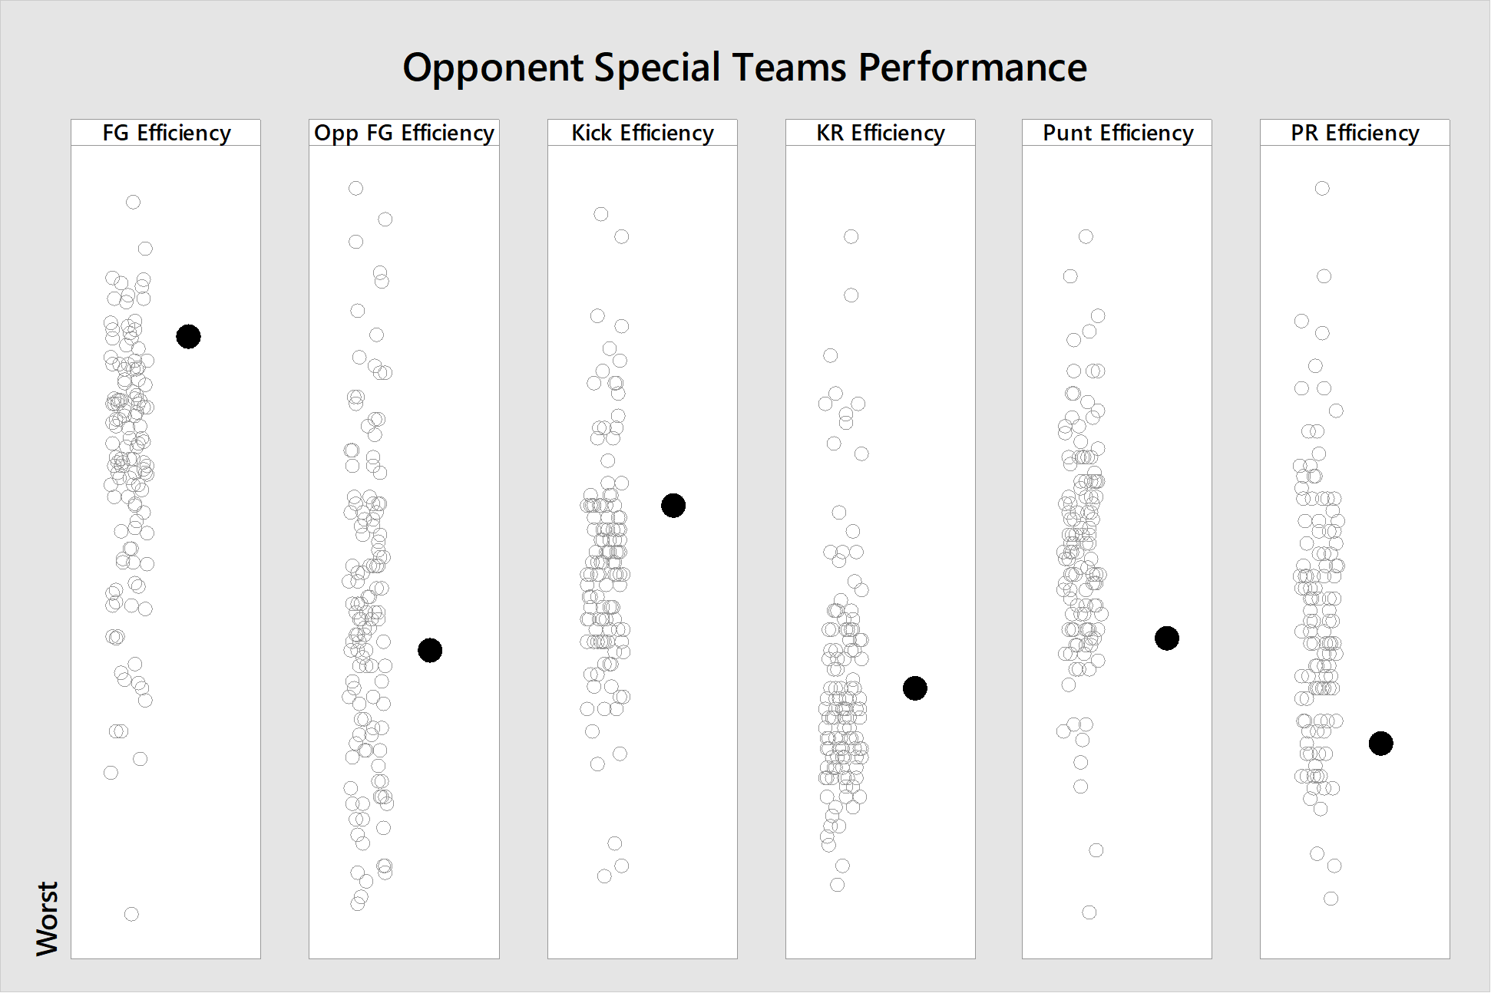1491x993 pixels.
Task: Click the topmost open circle in PR Efficiency
Action: coord(1322,188)
